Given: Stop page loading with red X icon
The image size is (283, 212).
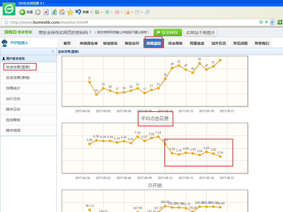Looking at the screenshot, I should coord(46,12).
